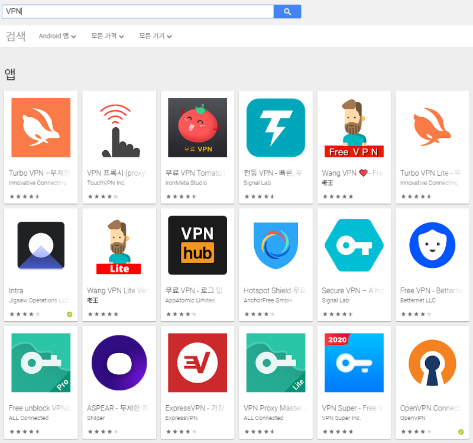The height and width of the screenshot is (443, 473).
Task: Open the ExpressVPN red icon
Action: click(197, 363)
